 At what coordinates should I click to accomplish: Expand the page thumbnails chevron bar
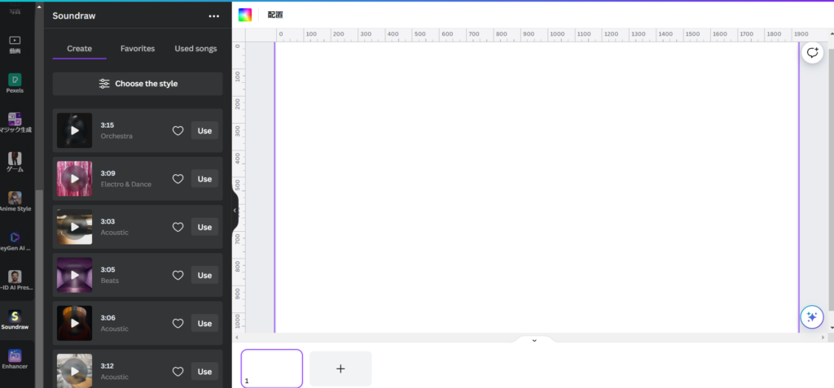click(x=533, y=341)
